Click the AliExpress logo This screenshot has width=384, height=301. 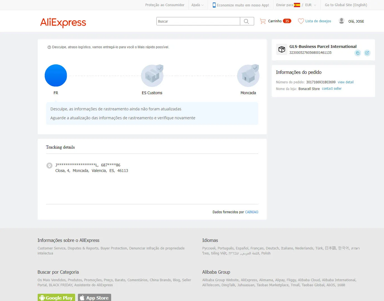pos(63,22)
